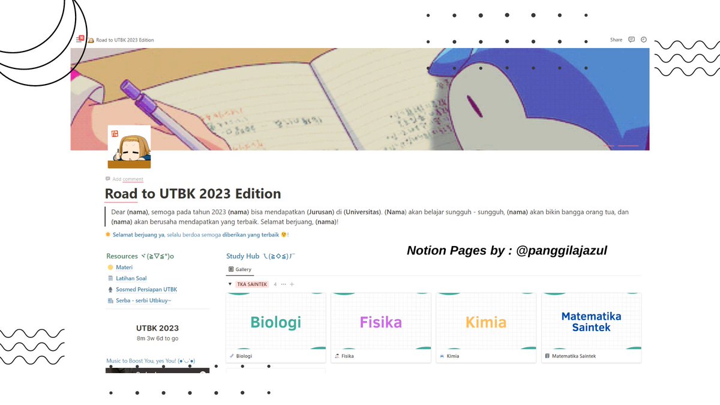Image resolution: width=720 pixels, height=405 pixels.
Task: Click the Matematika Saintek card footer icon
Action: click(x=547, y=356)
